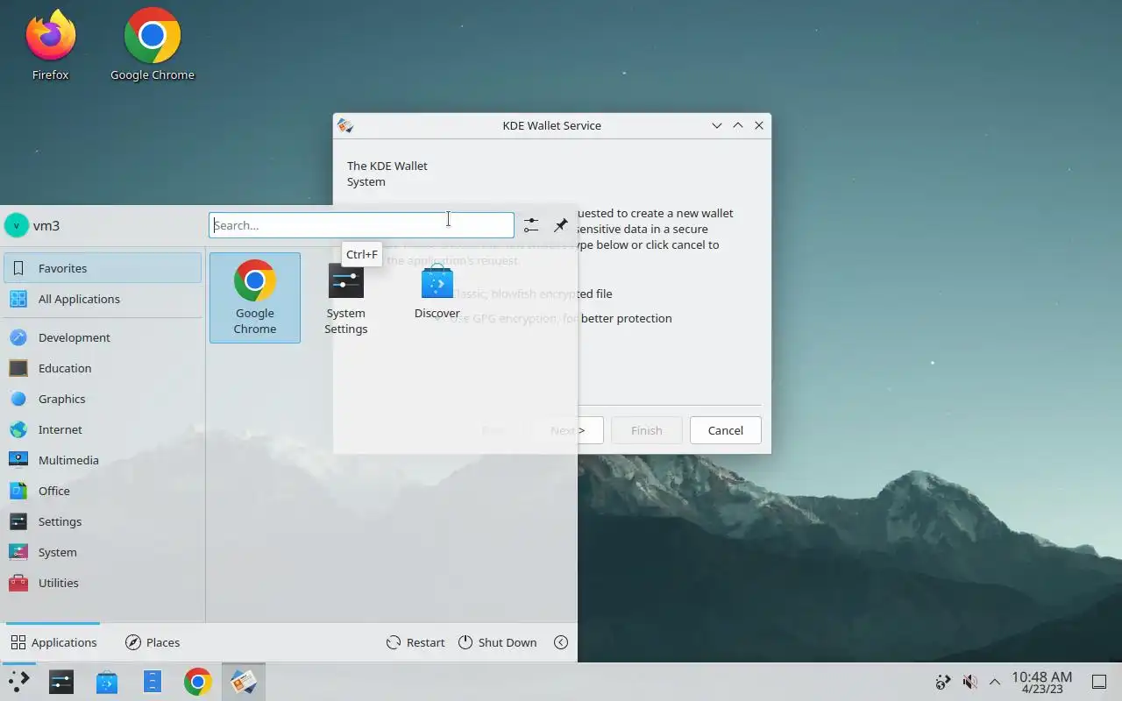Screen dimensions: 1122x701
Task: Select the All Applications category
Action: [x=103, y=299]
